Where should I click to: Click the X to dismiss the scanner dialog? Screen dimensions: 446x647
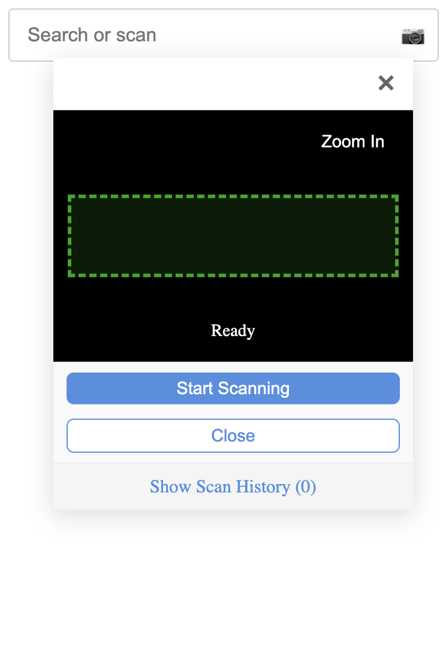(386, 83)
